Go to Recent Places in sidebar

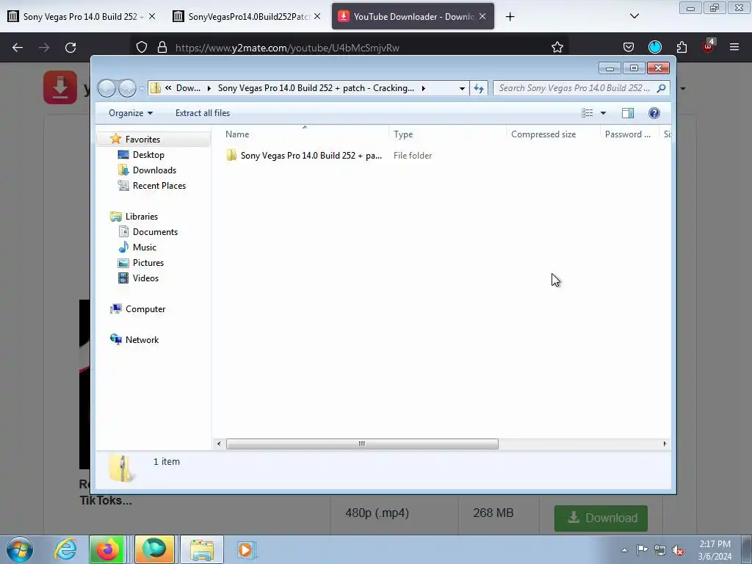pos(159,186)
